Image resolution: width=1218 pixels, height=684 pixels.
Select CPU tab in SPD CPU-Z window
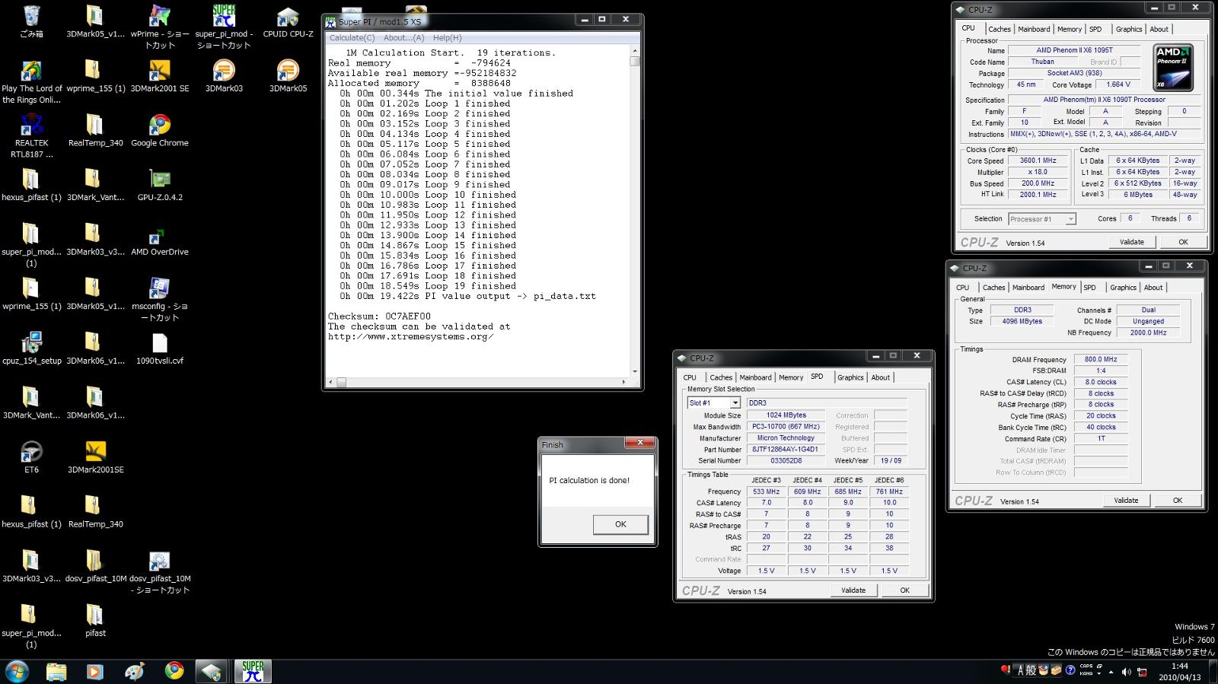click(x=690, y=377)
